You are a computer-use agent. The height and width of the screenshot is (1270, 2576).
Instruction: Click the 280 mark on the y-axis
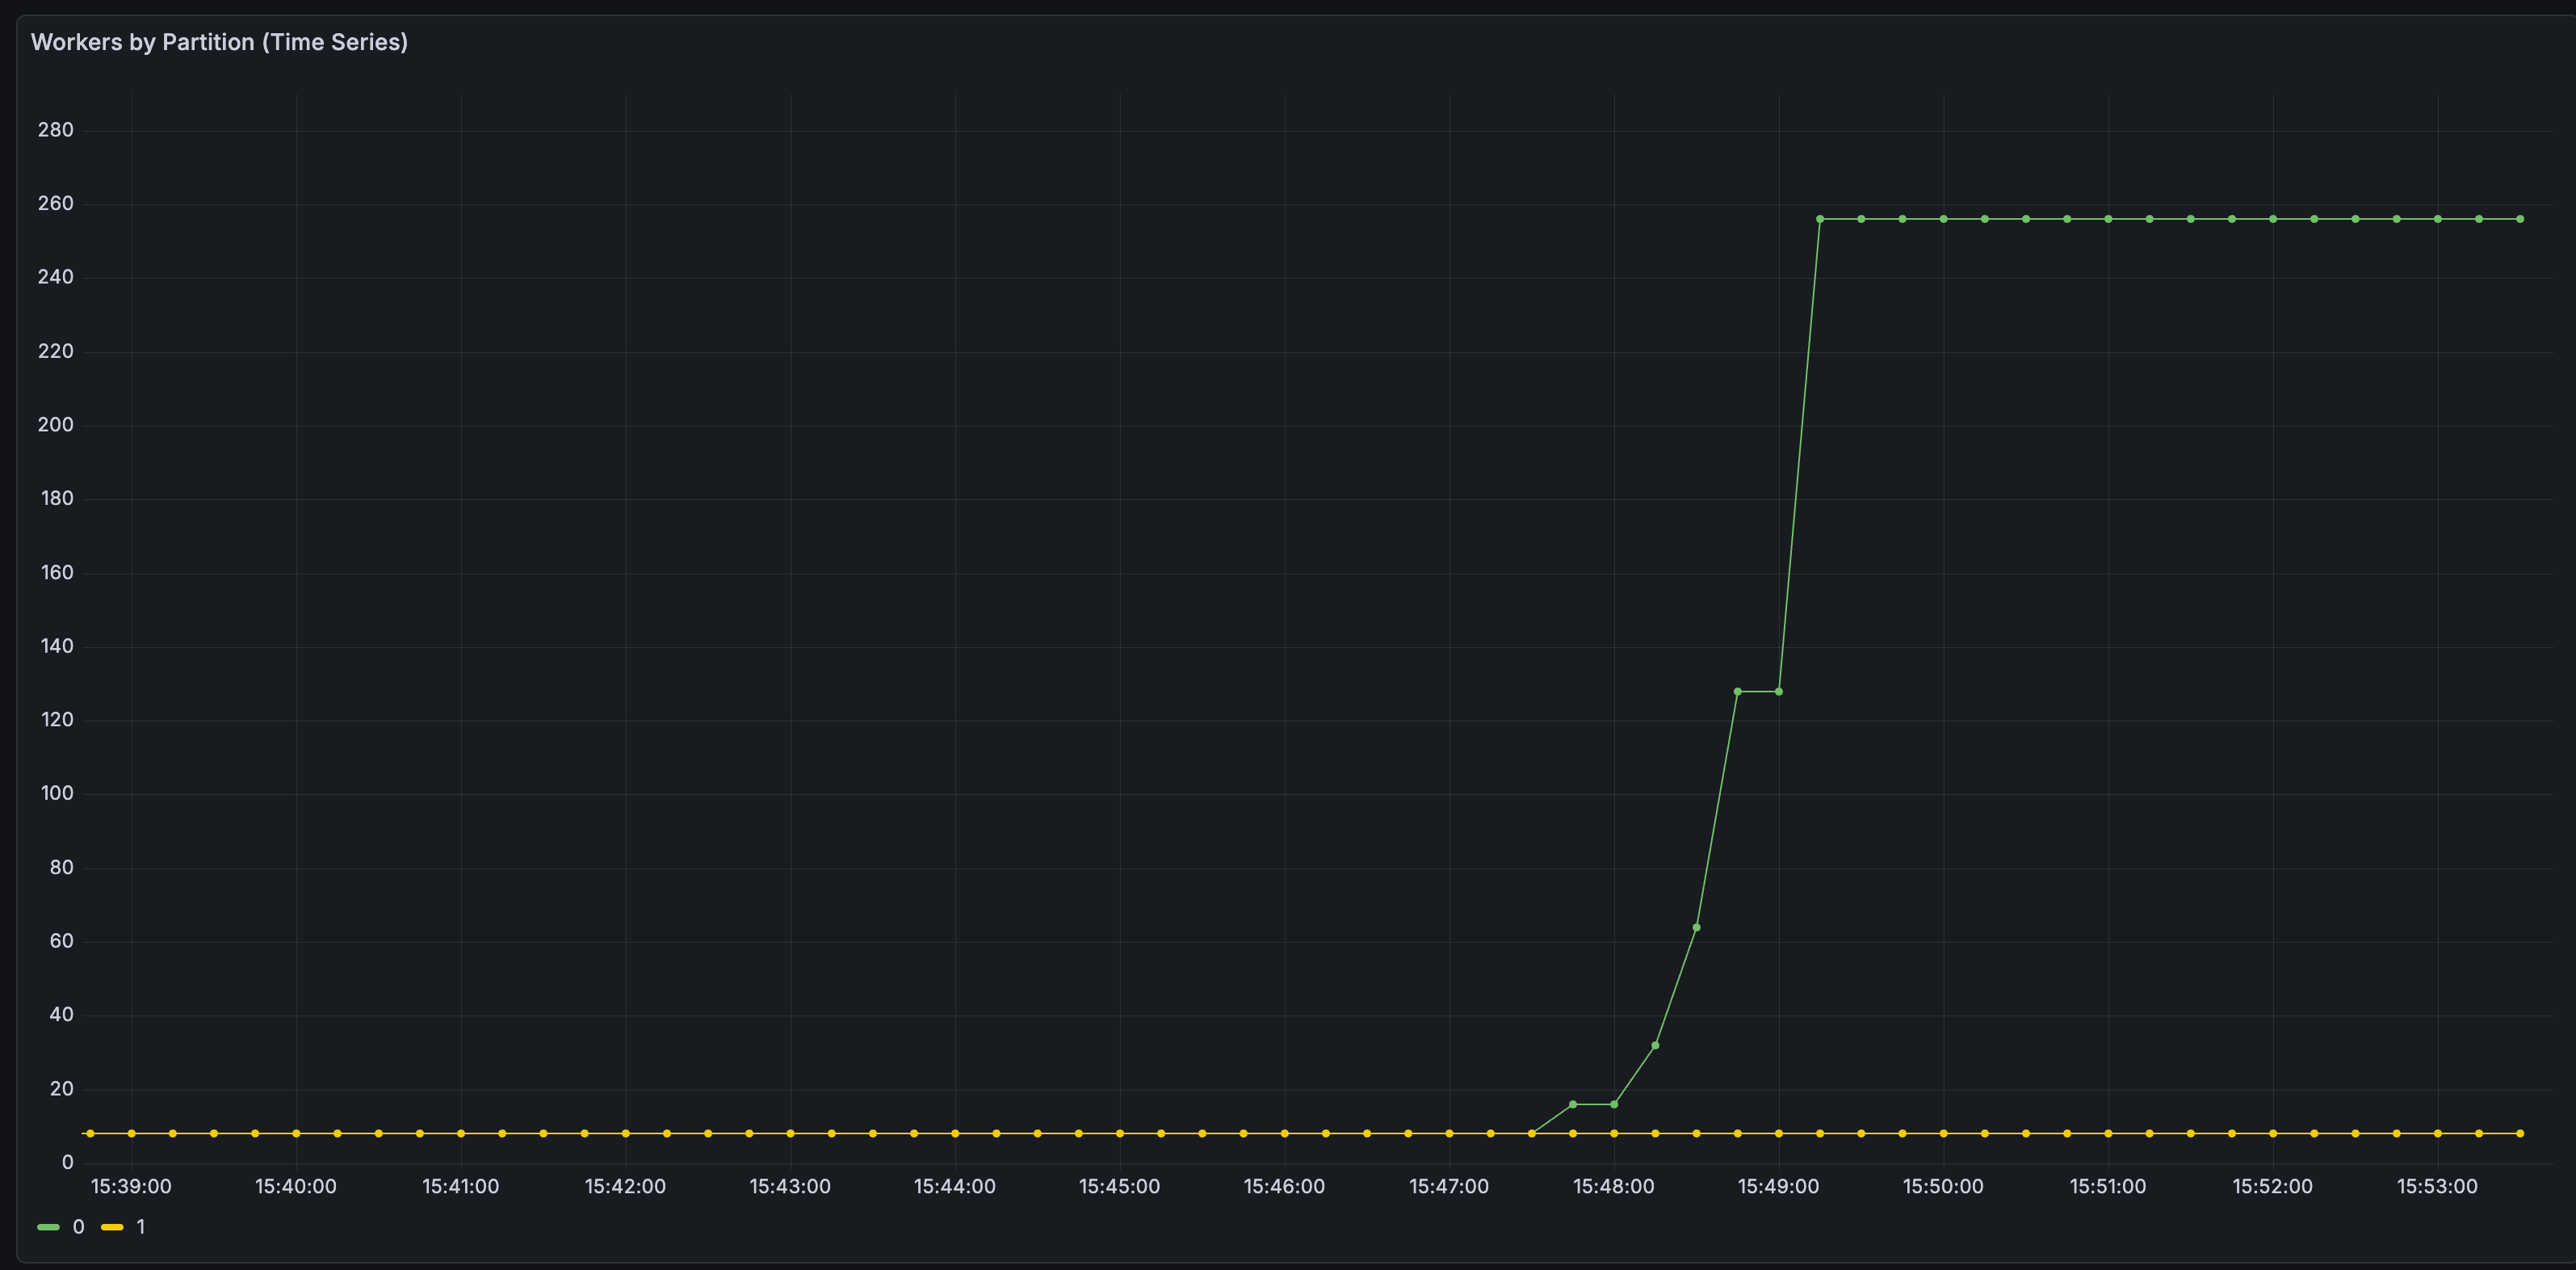[x=57, y=129]
